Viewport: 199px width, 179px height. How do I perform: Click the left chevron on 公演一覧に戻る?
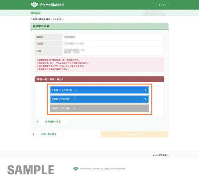pyautogui.click(x=33, y=134)
